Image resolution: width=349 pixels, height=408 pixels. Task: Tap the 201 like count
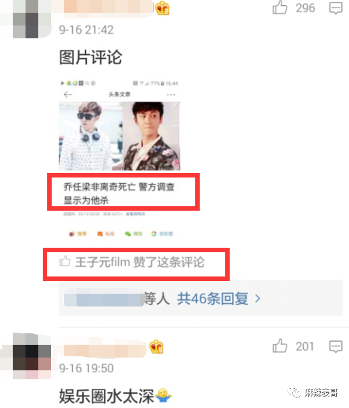click(x=305, y=346)
